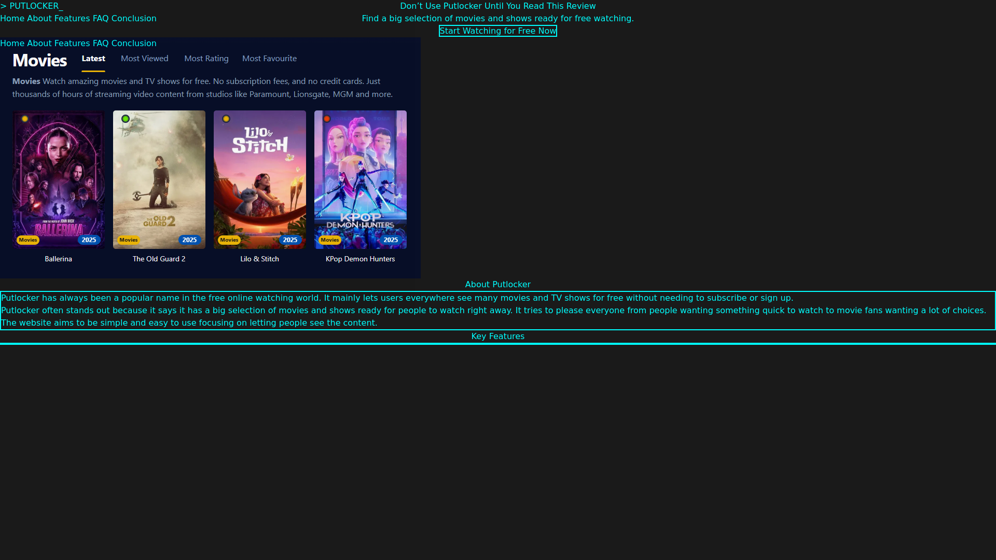Switch to the Most Viewed tab

pyautogui.click(x=145, y=59)
